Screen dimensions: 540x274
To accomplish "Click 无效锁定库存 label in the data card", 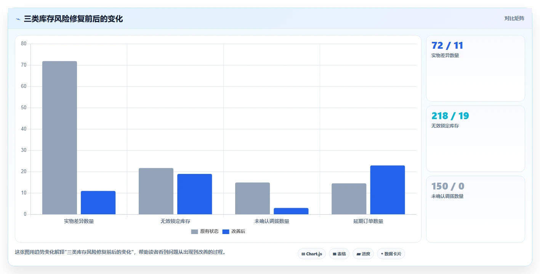I will click(445, 126).
